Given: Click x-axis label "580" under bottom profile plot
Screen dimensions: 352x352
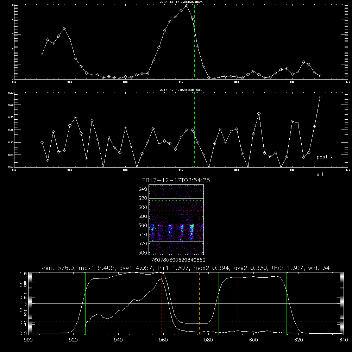Looking at the screenshot, I should [x=208, y=340].
